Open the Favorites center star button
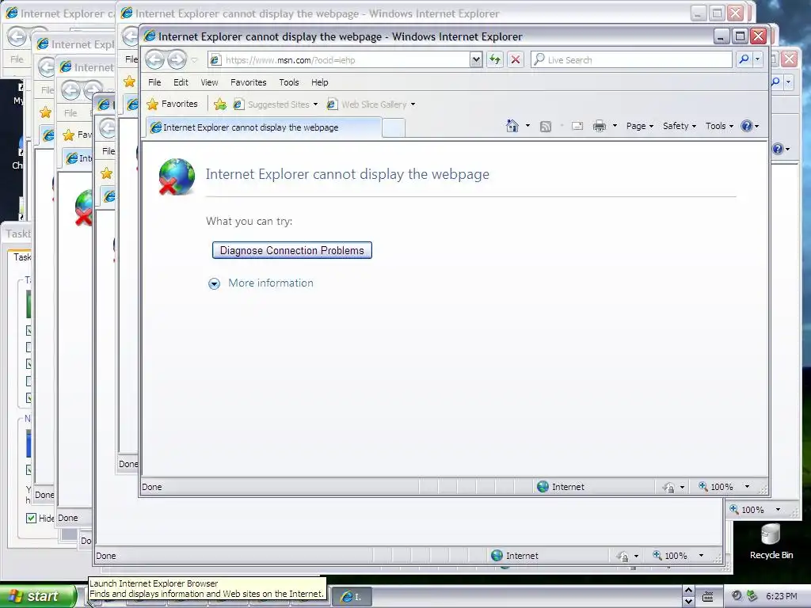The height and width of the screenshot is (608, 811). coord(172,104)
